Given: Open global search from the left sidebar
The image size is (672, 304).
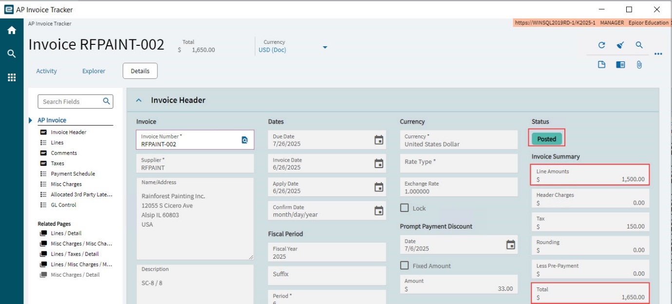Looking at the screenshot, I should click(x=12, y=54).
